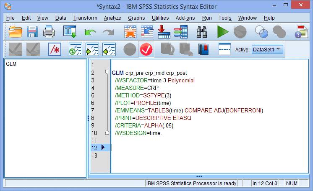Open the Window menu
Viewport: 313px width, 191px height.
pos(247,18)
